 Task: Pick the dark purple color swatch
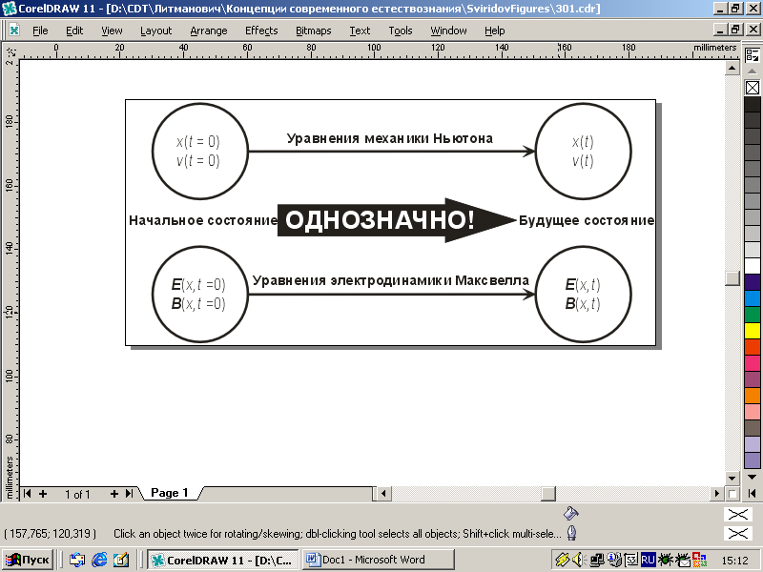point(753,282)
